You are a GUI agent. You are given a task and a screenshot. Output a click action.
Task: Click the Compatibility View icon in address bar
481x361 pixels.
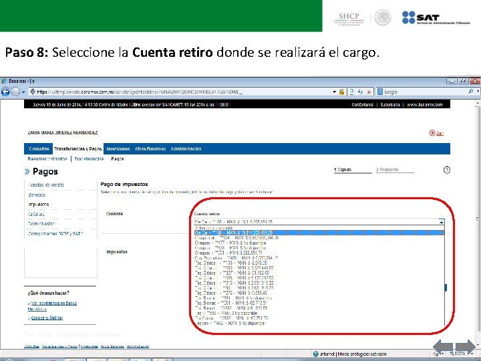[352, 92]
